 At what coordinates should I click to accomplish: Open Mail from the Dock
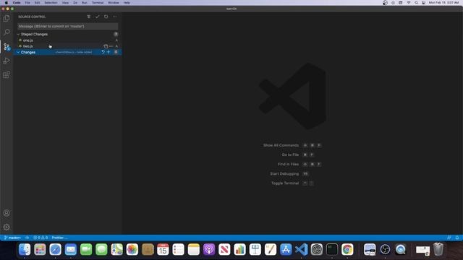[71, 249]
